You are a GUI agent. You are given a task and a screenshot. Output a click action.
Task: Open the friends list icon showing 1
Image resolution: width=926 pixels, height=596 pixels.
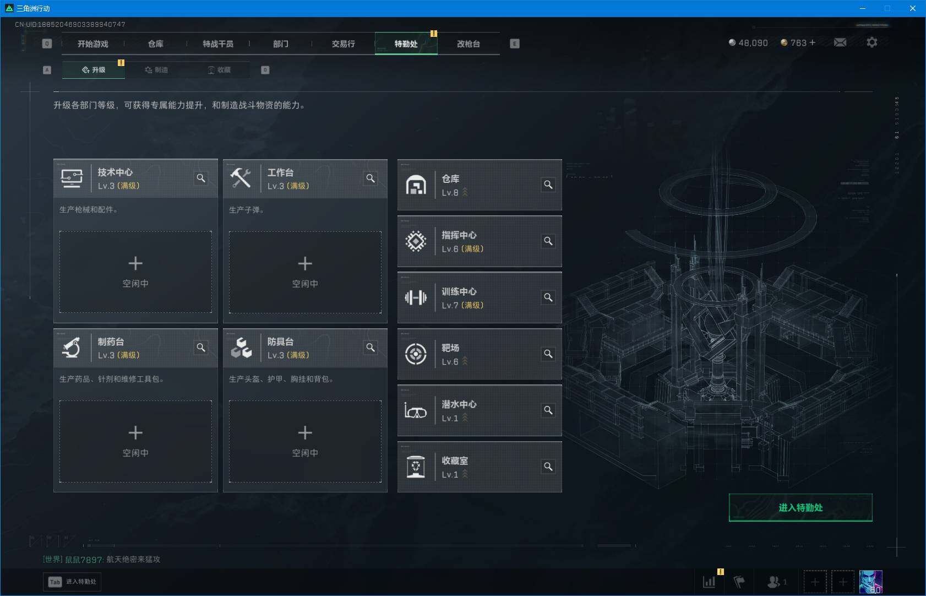coord(773,582)
